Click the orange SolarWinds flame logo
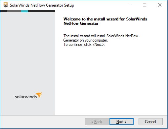This screenshot has width=168, height=129. tap(39, 95)
